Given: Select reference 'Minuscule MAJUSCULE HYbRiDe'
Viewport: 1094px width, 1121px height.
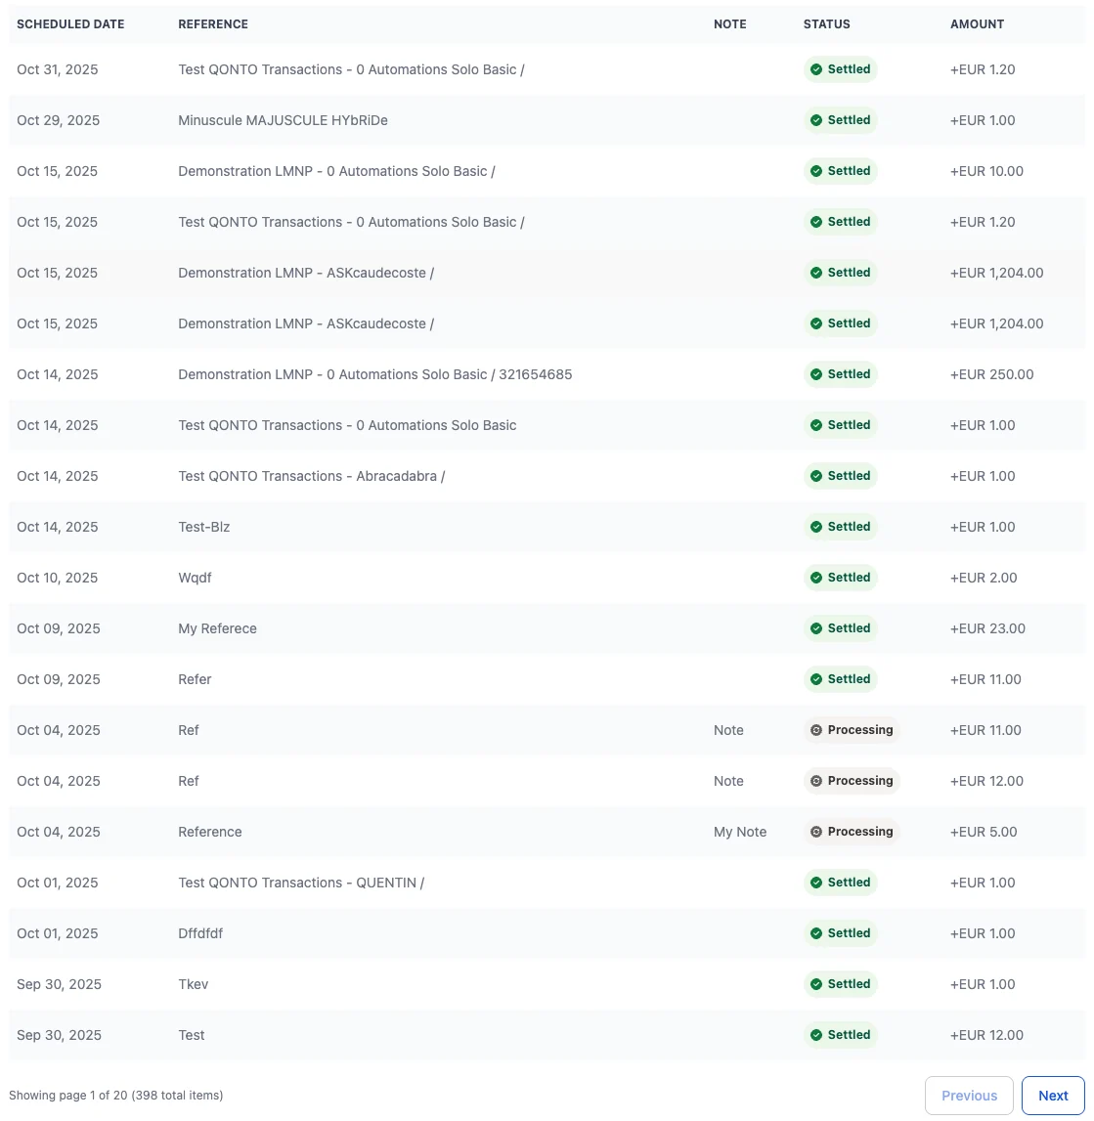Looking at the screenshot, I should tap(284, 120).
